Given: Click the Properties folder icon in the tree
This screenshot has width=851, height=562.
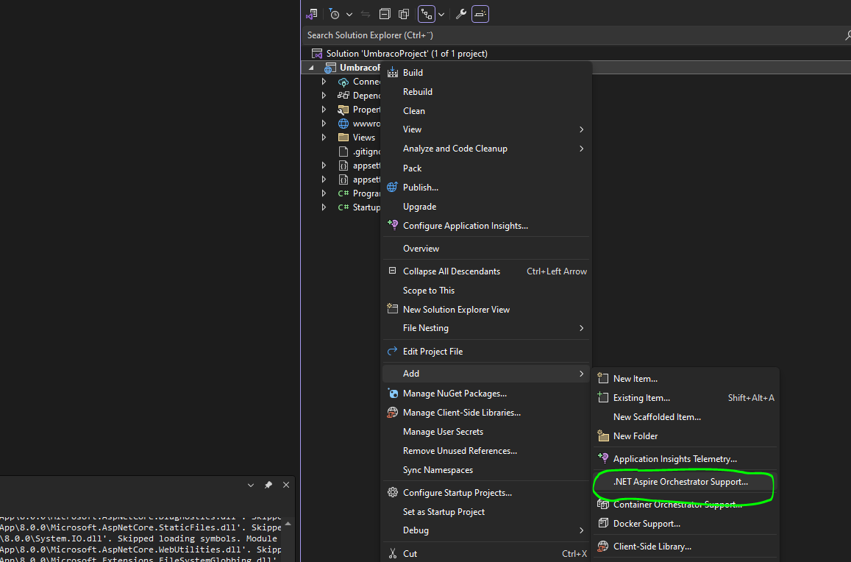Looking at the screenshot, I should pyautogui.click(x=343, y=110).
